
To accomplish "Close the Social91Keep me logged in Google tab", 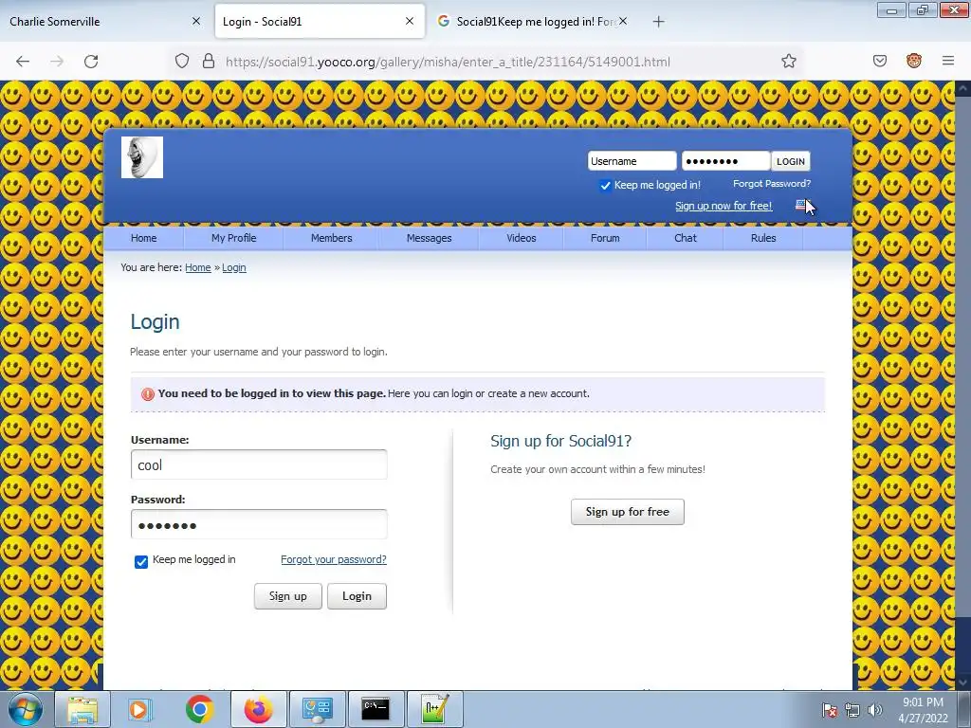I will (x=623, y=21).
